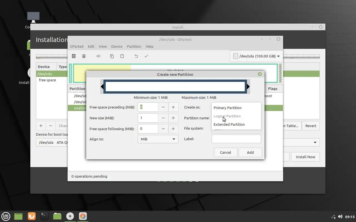Increase Free space following with plus button
356x222 pixels.
(x=173, y=129)
